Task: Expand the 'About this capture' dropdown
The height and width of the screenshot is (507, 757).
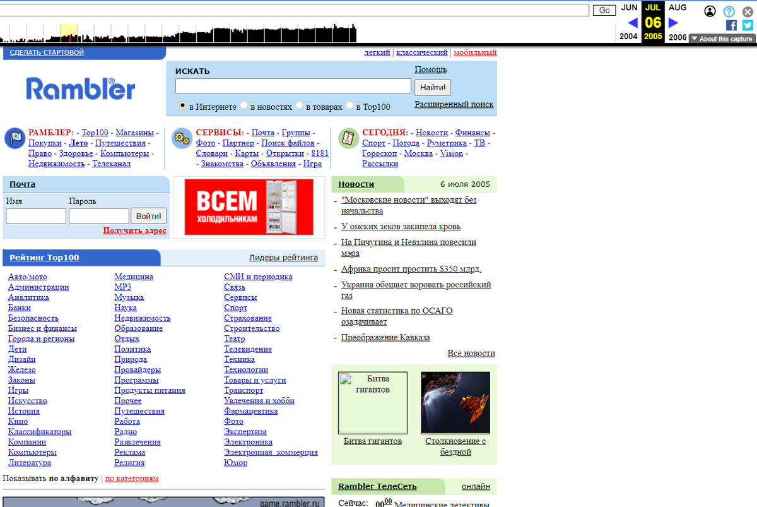Action: tap(722, 39)
